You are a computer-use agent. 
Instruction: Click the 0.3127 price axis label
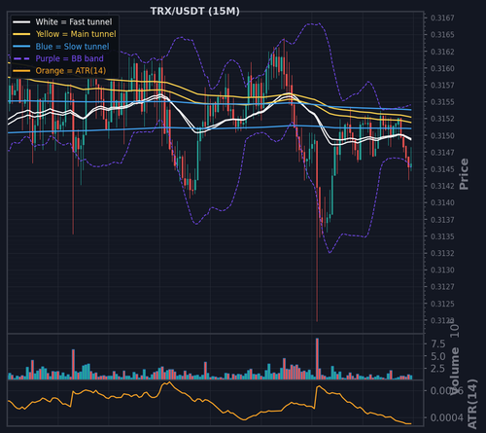(442, 287)
